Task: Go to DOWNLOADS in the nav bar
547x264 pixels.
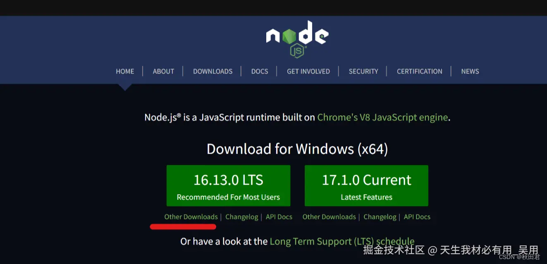Action: click(213, 71)
